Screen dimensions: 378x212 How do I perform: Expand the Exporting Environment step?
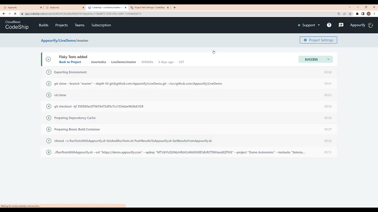[x=189, y=72]
